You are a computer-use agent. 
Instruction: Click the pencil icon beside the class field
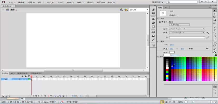208,37
